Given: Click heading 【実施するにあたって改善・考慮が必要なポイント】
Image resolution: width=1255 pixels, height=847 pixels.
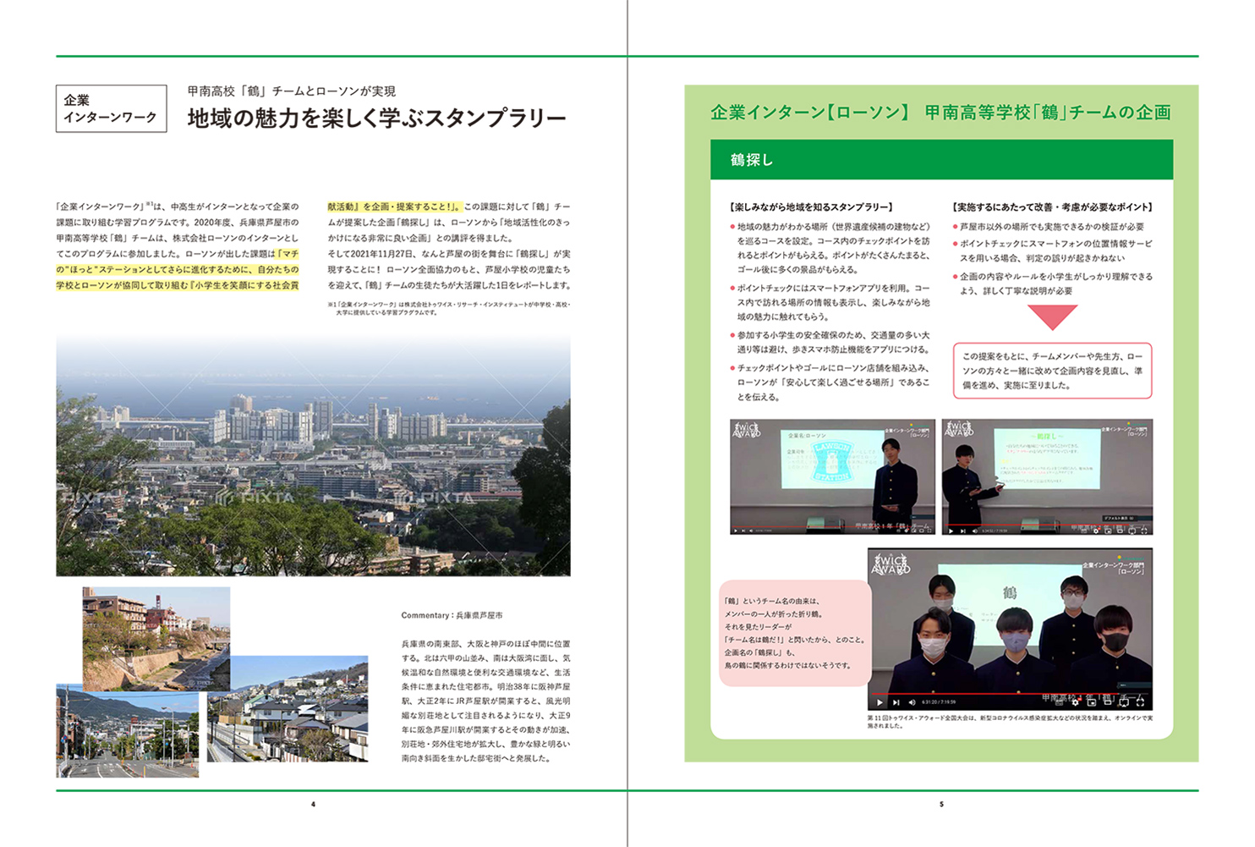Looking at the screenshot, I should click(x=1052, y=206).
